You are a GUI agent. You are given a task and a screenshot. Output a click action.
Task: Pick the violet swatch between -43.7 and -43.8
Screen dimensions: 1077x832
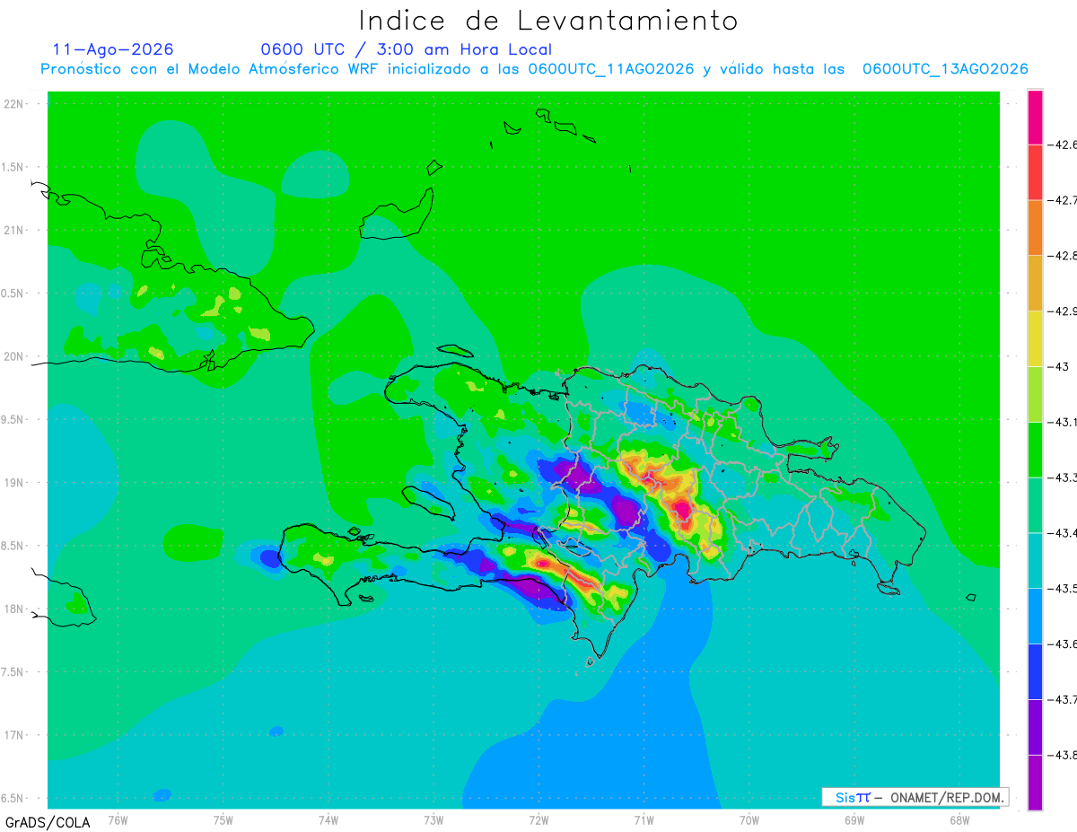[x=1035, y=728]
